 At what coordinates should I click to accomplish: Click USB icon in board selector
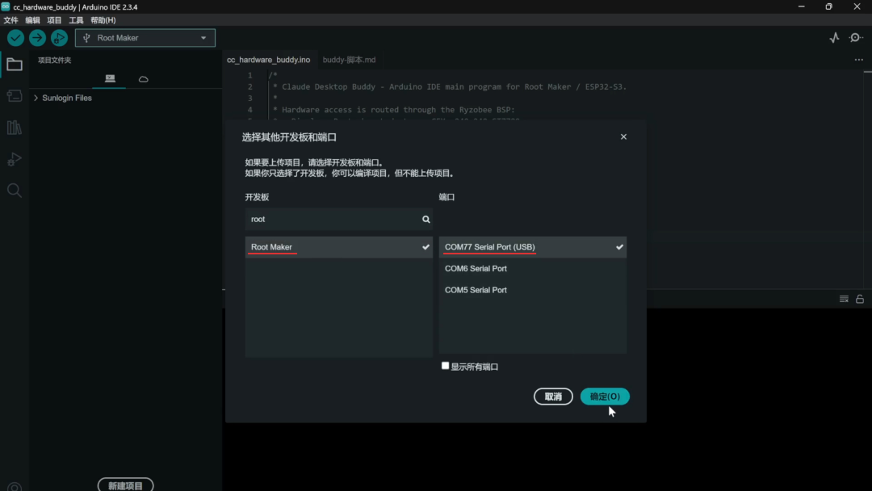[x=86, y=38]
